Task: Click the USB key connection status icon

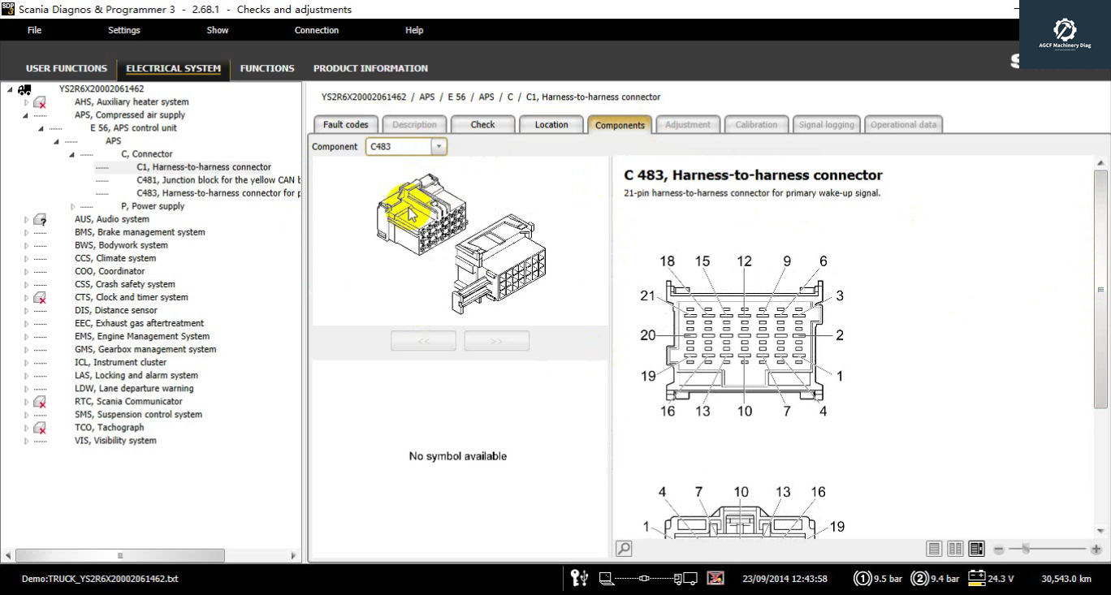Action: pyautogui.click(x=579, y=578)
